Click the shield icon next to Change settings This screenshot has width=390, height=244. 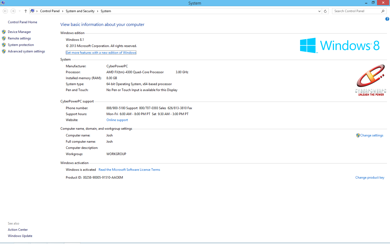[358, 135]
